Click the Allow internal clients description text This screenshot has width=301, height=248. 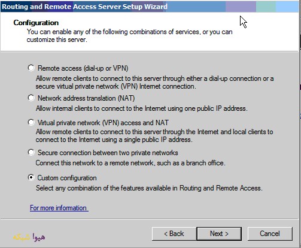click(x=142, y=108)
